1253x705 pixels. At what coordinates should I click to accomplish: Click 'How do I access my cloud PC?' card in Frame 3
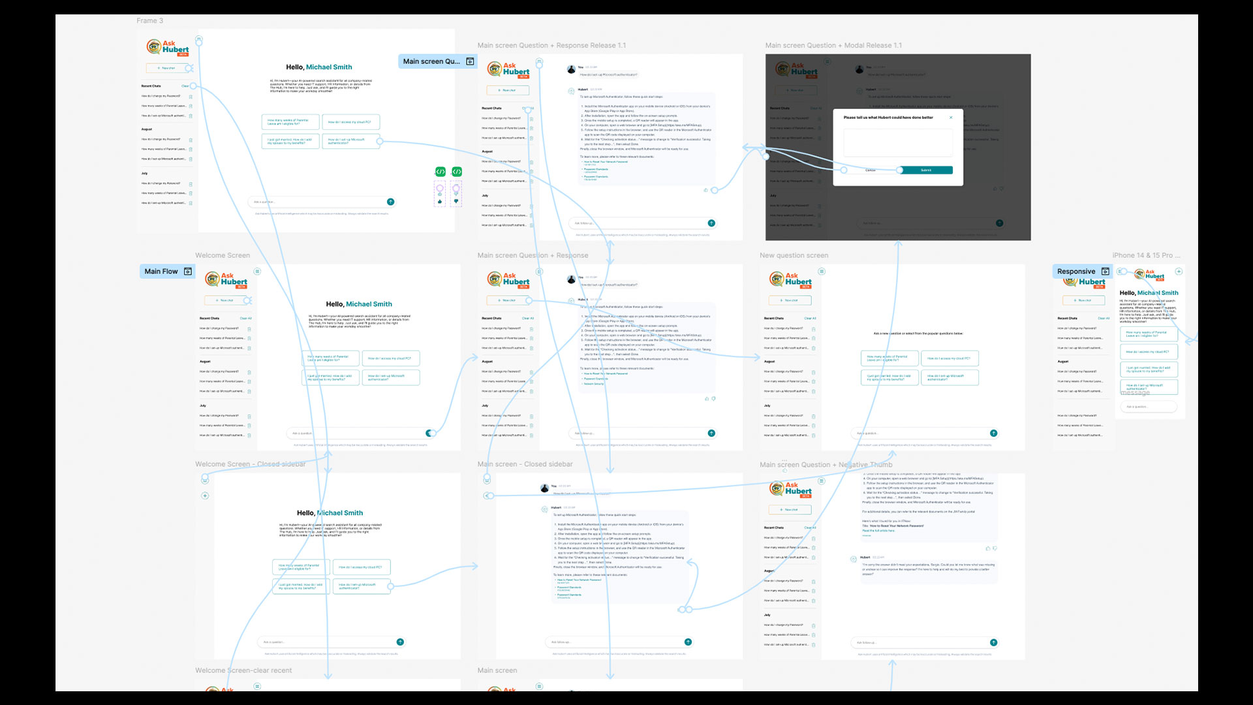coord(351,122)
